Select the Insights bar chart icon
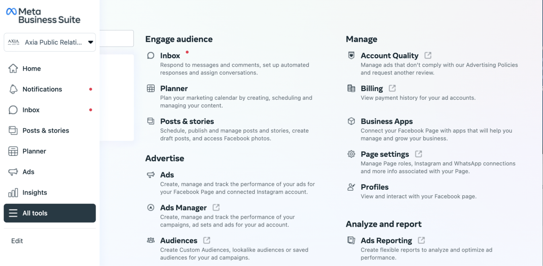The height and width of the screenshot is (266, 543). pos(13,192)
